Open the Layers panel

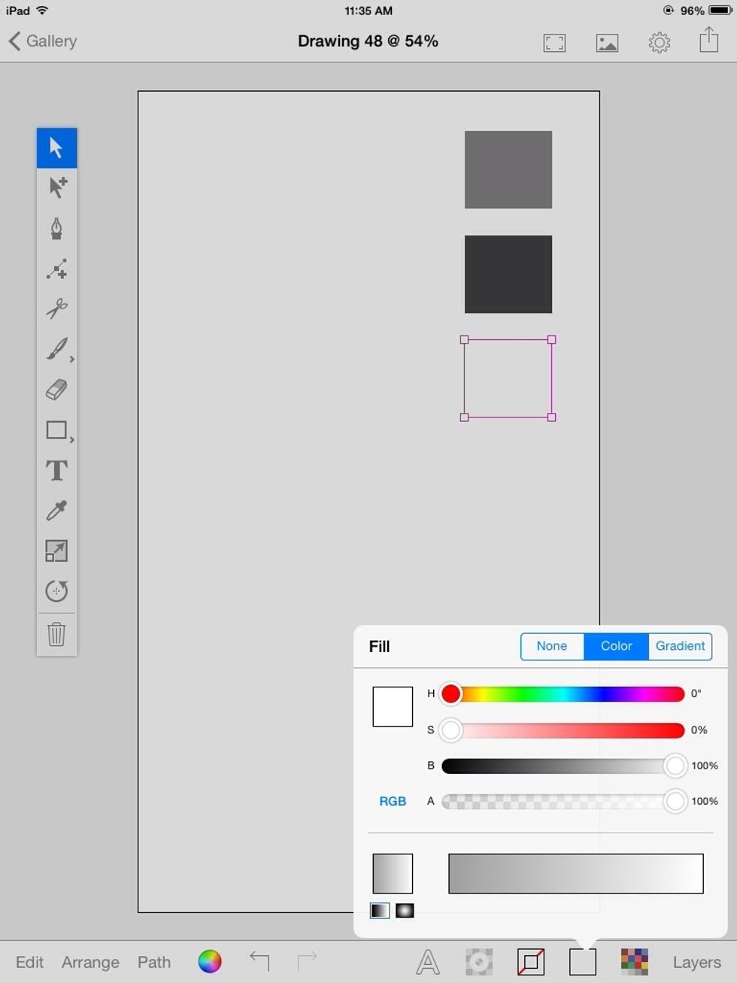click(x=696, y=962)
